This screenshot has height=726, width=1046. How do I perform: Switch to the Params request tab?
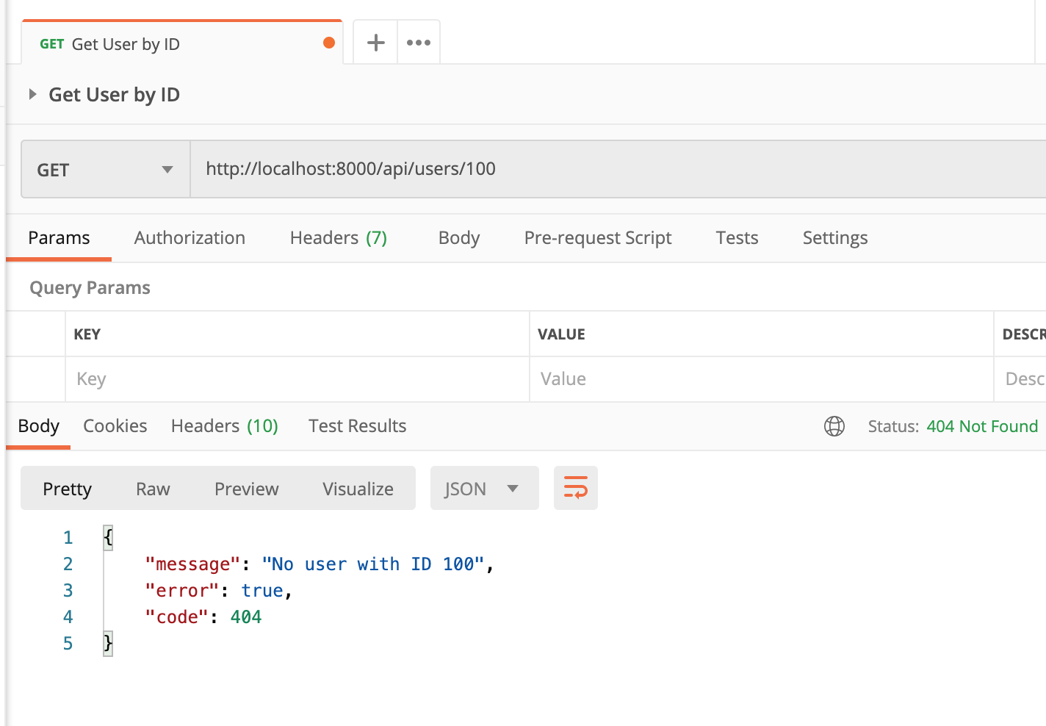pyautogui.click(x=59, y=237)
